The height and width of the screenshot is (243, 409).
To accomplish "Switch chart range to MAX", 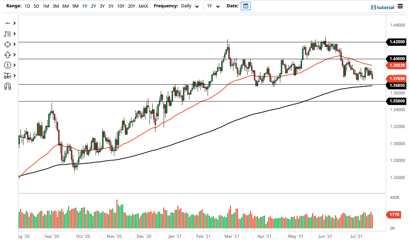I will 143,6.
